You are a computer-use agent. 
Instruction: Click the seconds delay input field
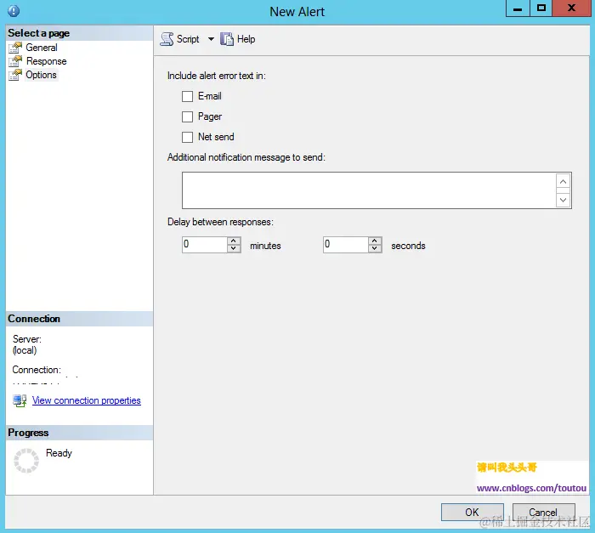[346, 245]
